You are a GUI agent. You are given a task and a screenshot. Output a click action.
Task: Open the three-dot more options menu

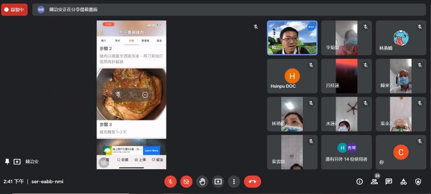(x=234, y=182)
